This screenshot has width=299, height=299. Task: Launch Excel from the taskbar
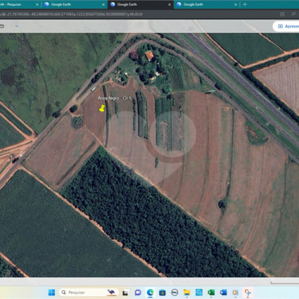(211, 292)
